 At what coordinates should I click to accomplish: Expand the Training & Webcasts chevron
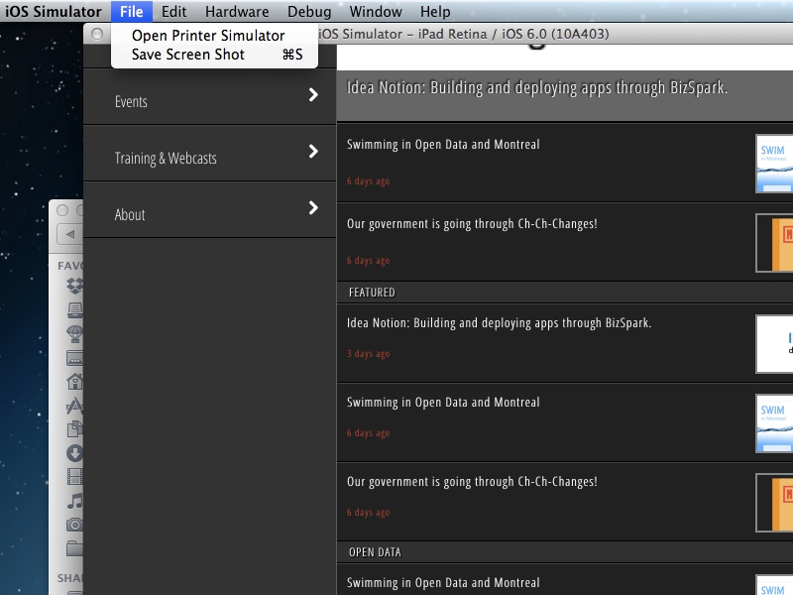click(x=313, y=152)
